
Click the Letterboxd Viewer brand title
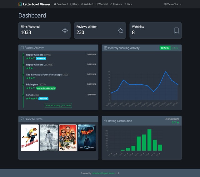tap(37, 4)
